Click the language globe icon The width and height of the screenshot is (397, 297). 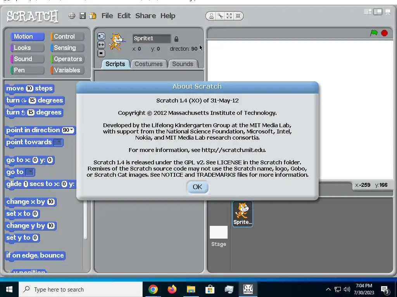click(72, 16)
